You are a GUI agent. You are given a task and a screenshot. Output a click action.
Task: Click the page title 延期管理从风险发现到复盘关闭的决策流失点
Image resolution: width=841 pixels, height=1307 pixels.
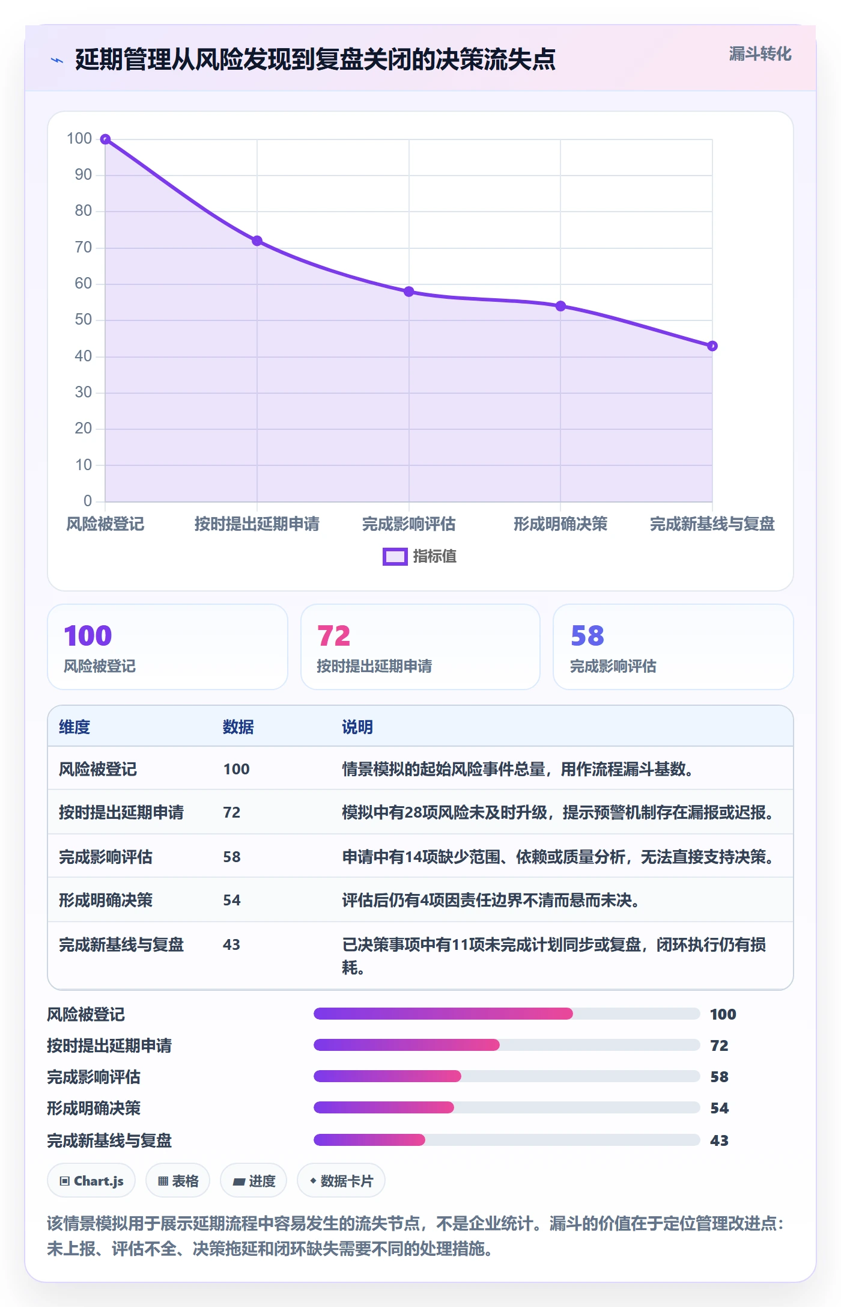[x=315, y=60]
